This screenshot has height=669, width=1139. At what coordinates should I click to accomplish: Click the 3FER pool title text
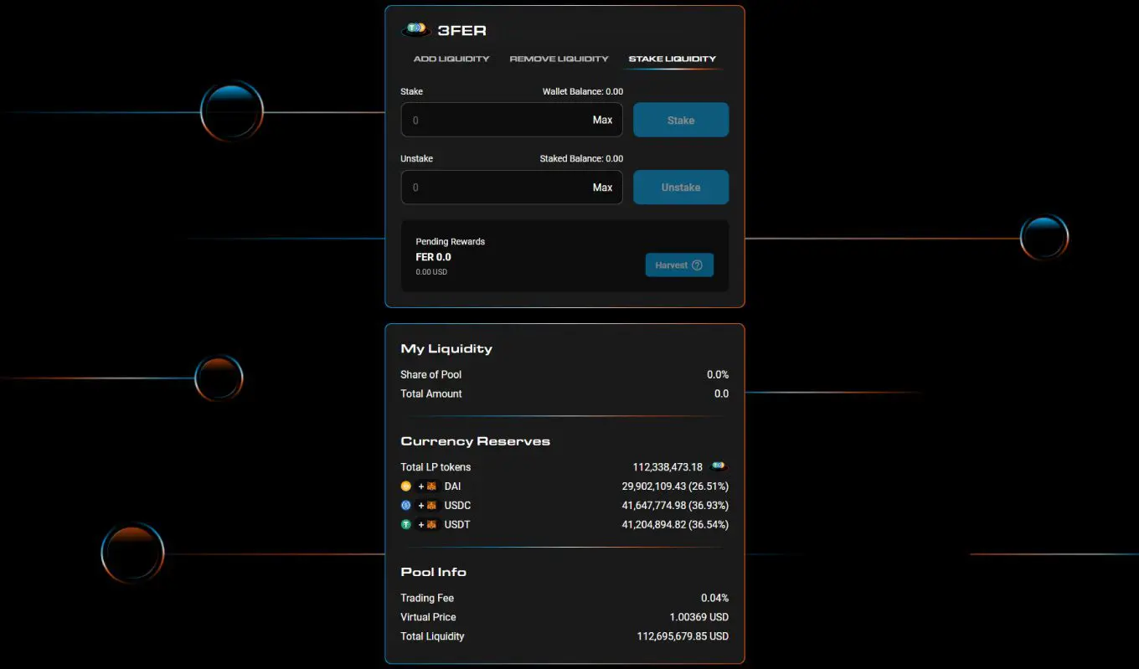(x=461, y=31)
